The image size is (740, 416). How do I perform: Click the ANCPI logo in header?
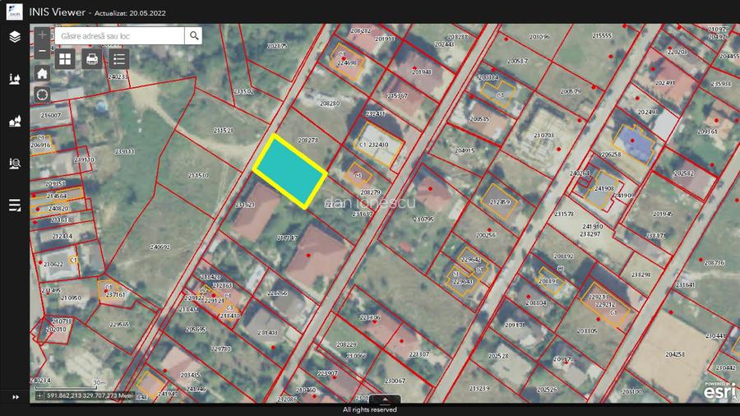(15, 12)
